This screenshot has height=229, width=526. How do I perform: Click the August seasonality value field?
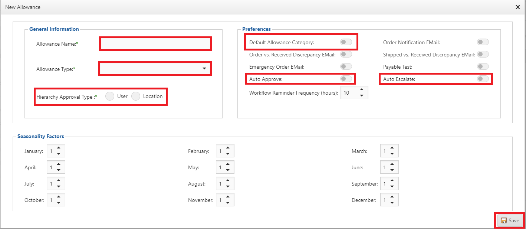pos(220,184)
